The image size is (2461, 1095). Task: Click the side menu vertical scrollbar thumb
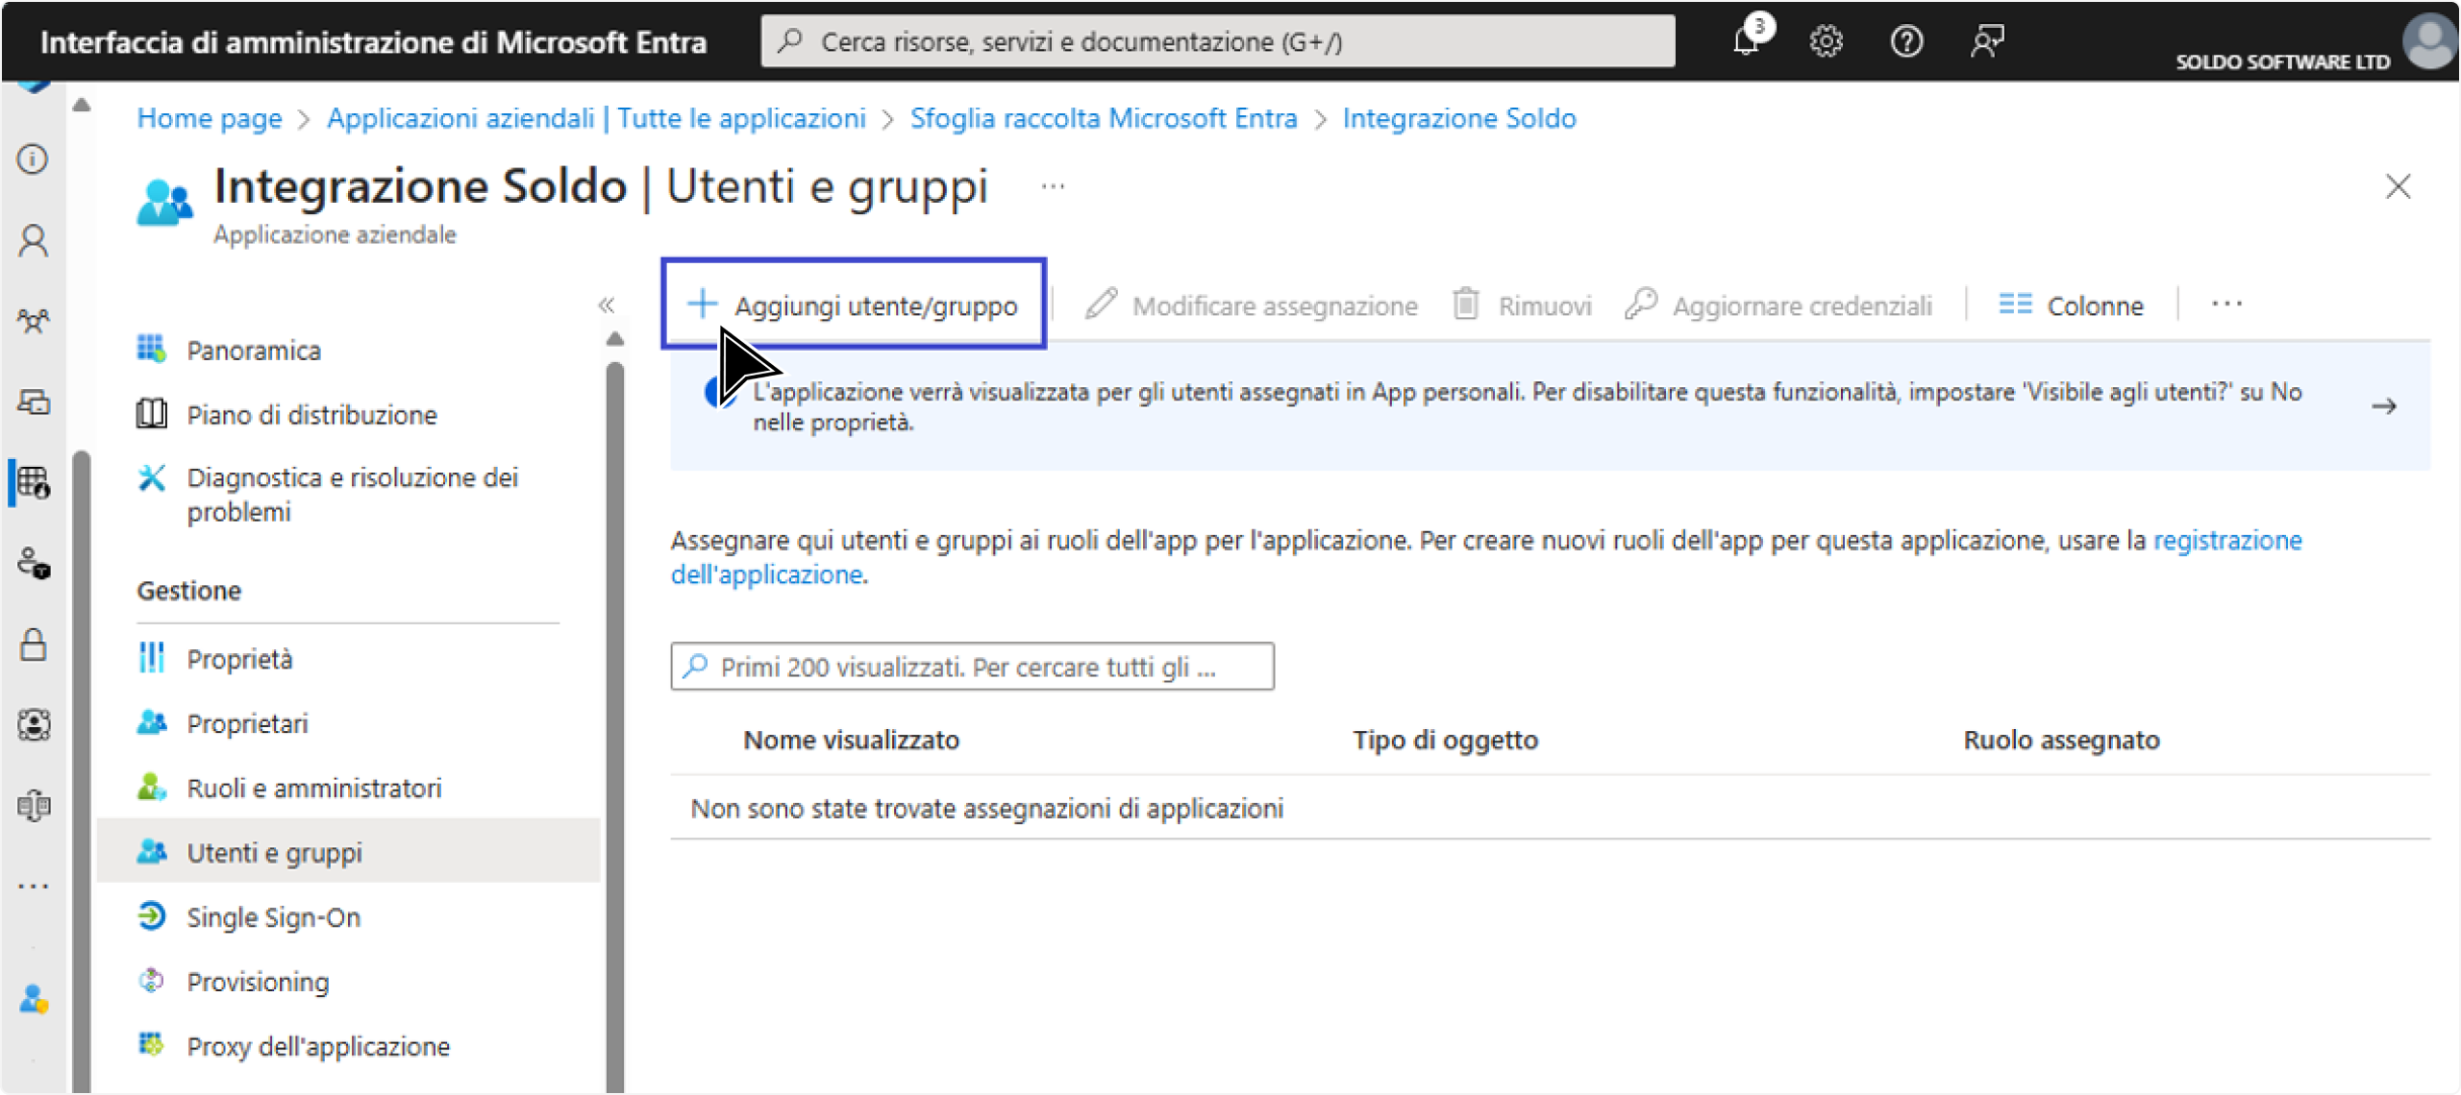click(615, 726)
